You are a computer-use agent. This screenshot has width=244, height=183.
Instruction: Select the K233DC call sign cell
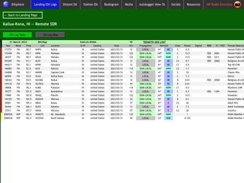point(39,80)
